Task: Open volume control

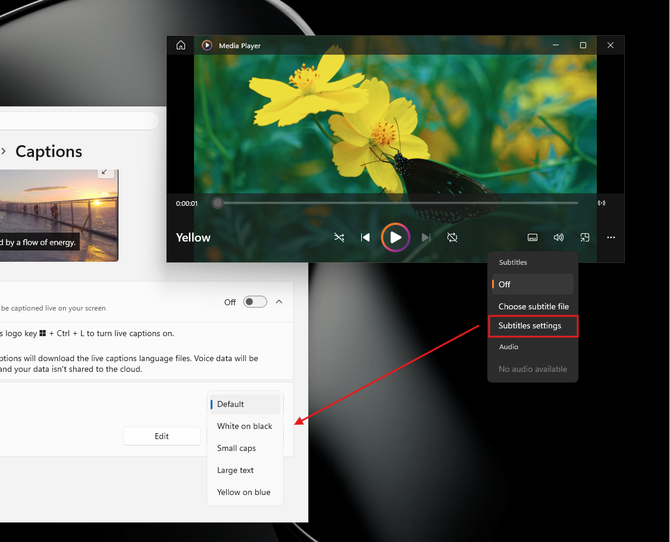Action: [559, 237]
